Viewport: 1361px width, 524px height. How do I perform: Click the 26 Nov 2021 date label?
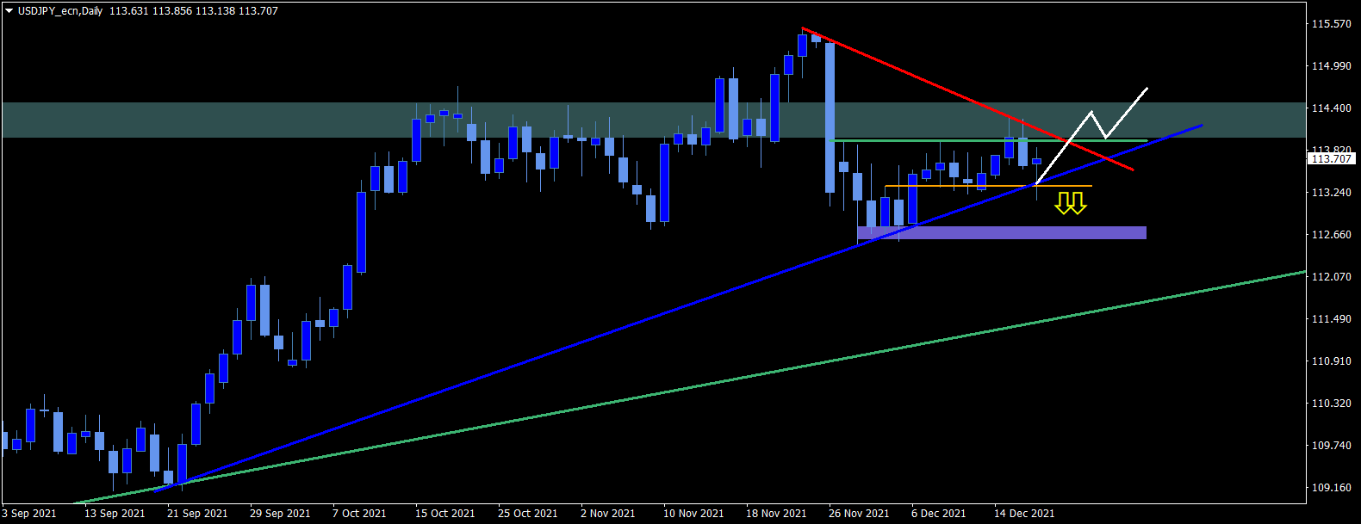859,514
